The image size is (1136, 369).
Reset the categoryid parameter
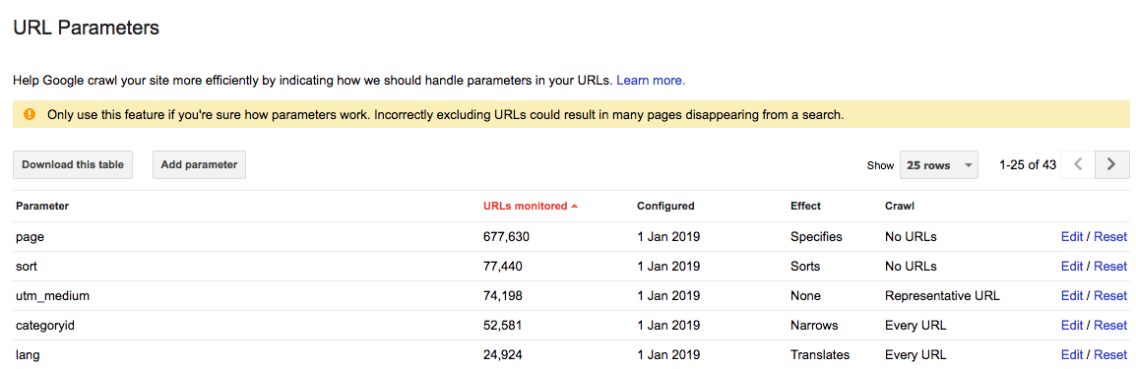(1110, 326)
